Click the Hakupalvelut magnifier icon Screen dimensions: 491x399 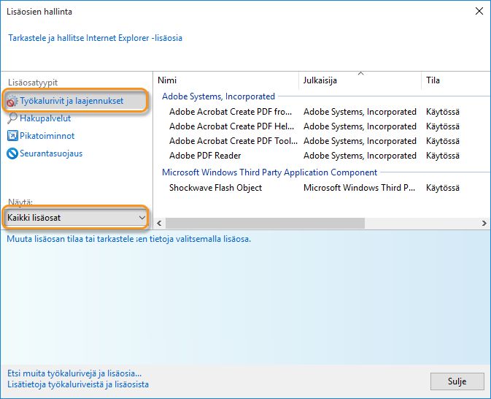12,118
